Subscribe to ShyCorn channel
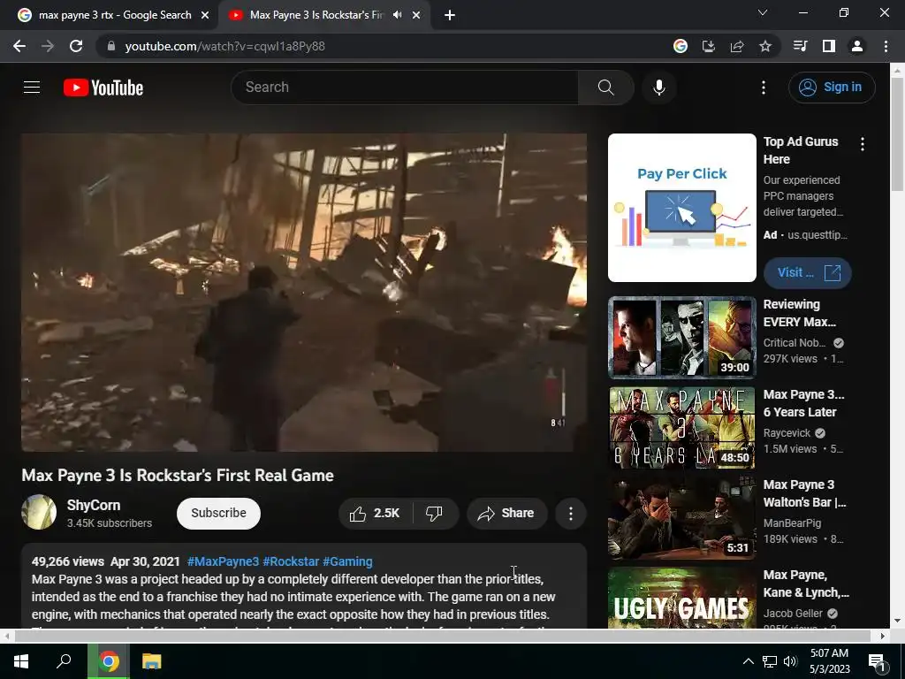This screenshot has height=679, width=905. click(218, 514)
